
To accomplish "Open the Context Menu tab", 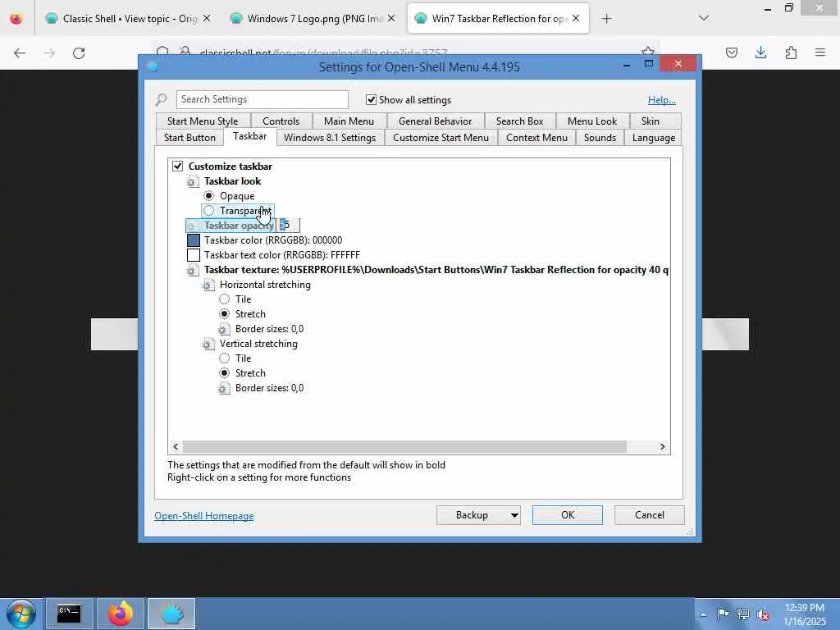I will (536, 138).
